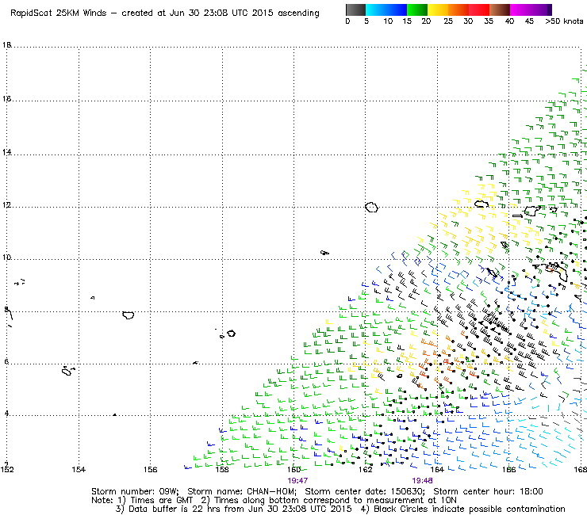Screen dimensions: 587x515
Task: Click the 'Times are GMT' note
Action: coord(161,501)
